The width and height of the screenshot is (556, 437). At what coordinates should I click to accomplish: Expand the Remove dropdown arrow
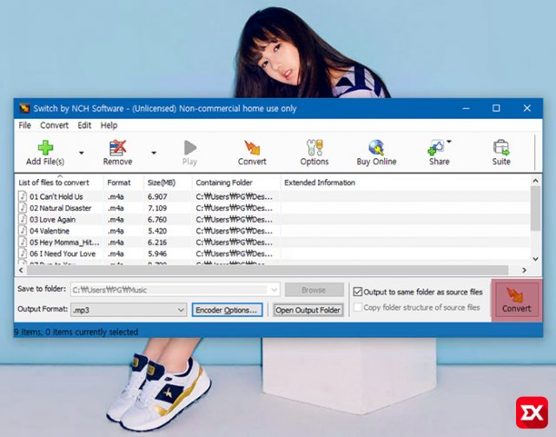pos(154,153)
